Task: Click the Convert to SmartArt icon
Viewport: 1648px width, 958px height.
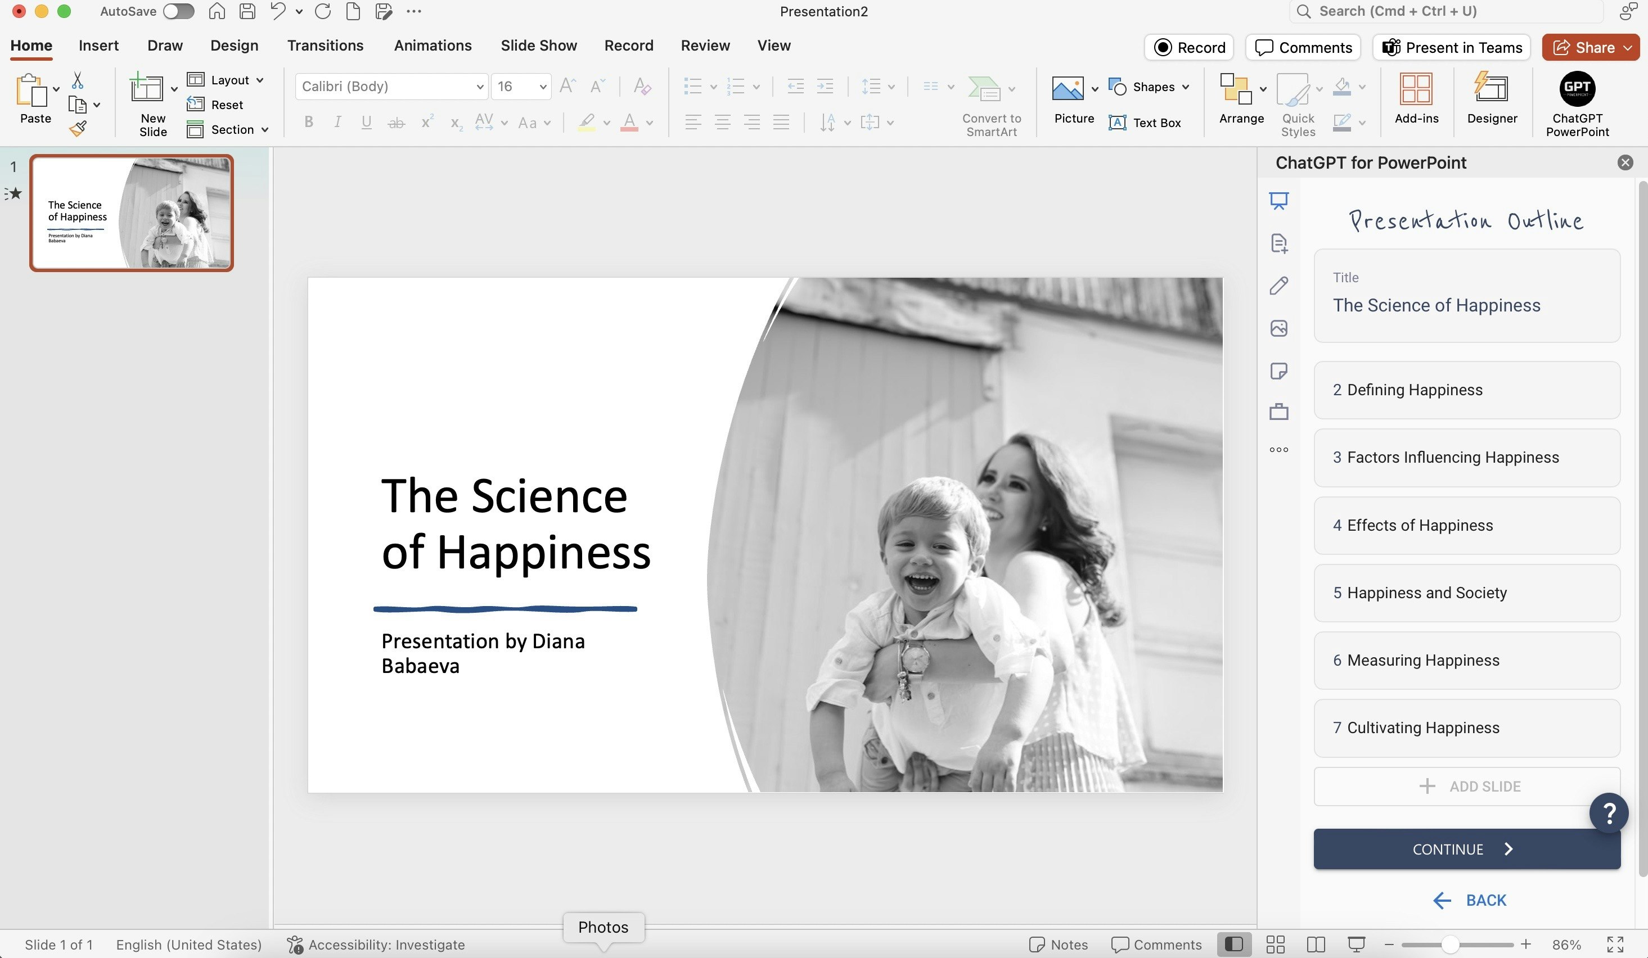Action: point(984,88)
